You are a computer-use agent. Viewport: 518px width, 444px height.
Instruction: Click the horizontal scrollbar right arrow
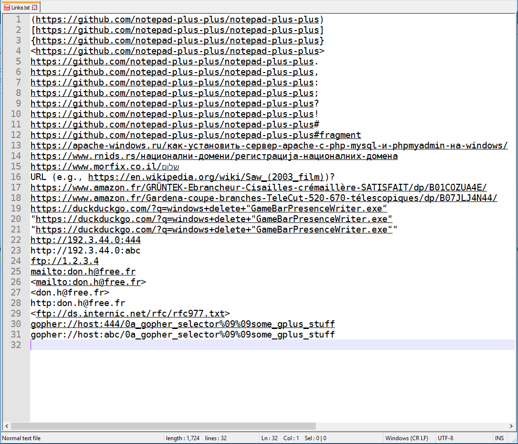(511, 426)
